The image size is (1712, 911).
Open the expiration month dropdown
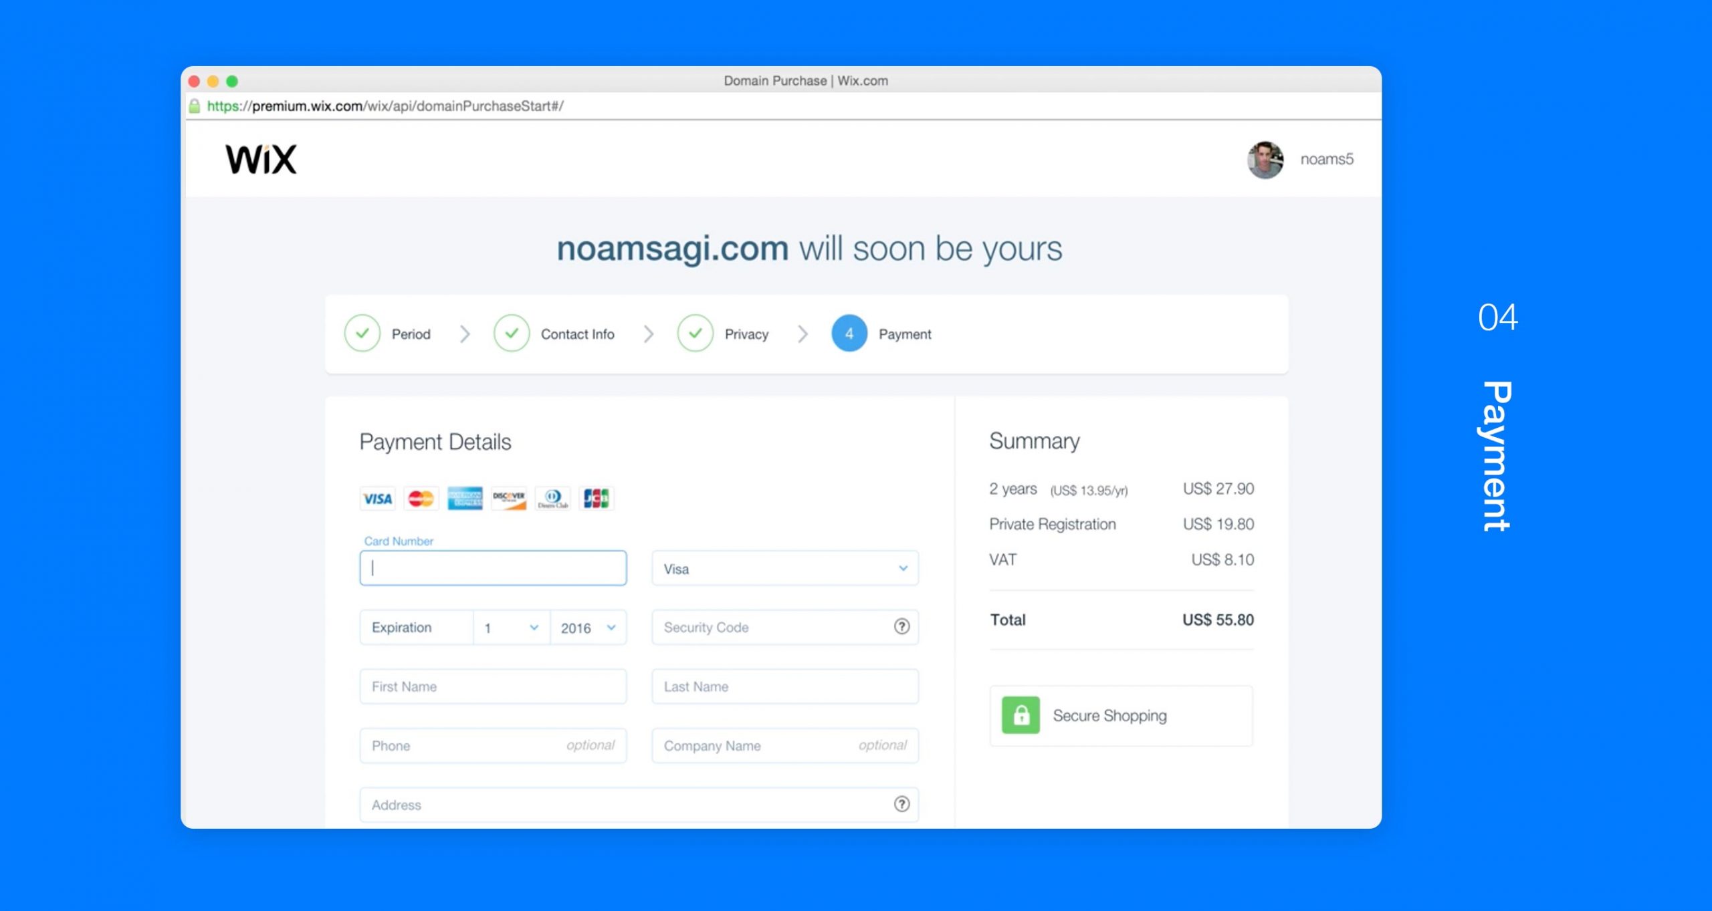[x=512, y=628]
